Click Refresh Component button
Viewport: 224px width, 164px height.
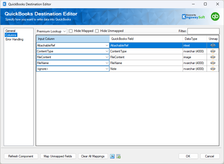pyautogui.click(x=21, y=156)
